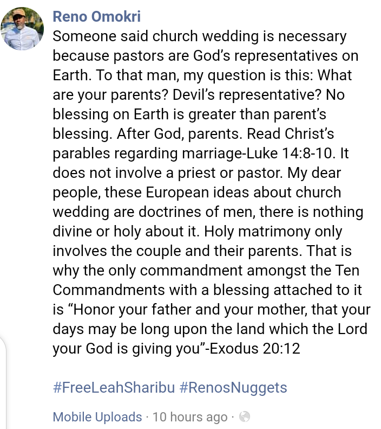Open the Mobile Uploads album link

point(97,417)
